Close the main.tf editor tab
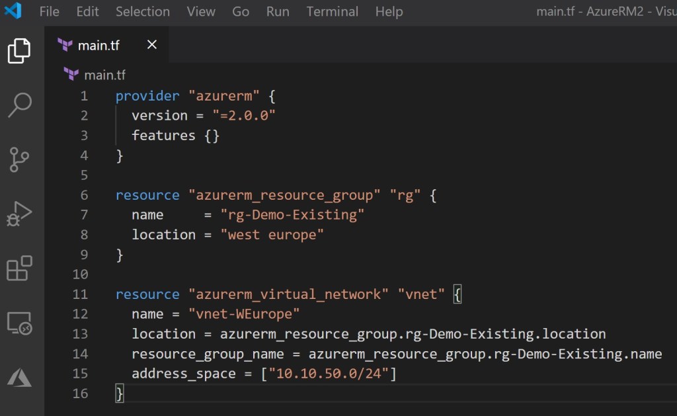Screen dimensions: 677x416 pyautogui.click(x=152, y=44)
